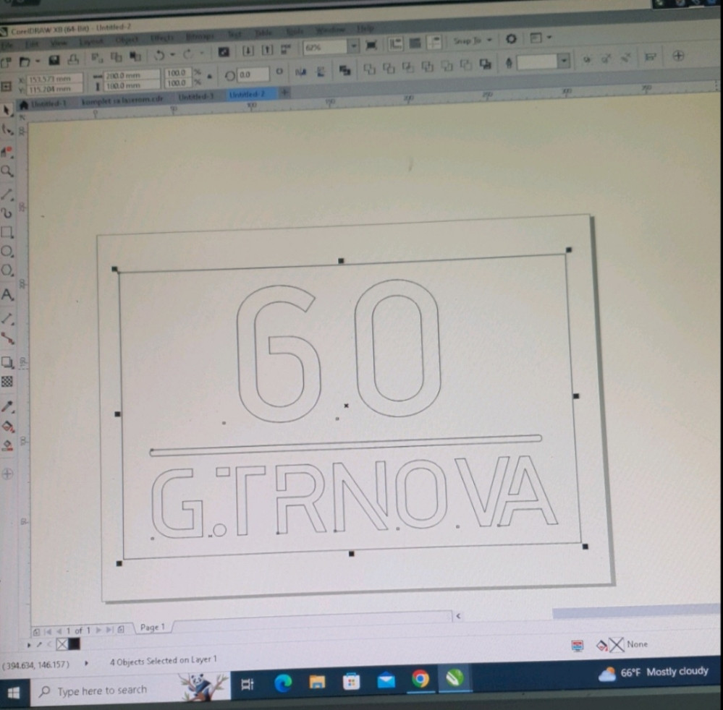Screen dimensions: 723x710
Task: Open Microsoft Edge from the taskbar
Action: (x=283, y=683)
